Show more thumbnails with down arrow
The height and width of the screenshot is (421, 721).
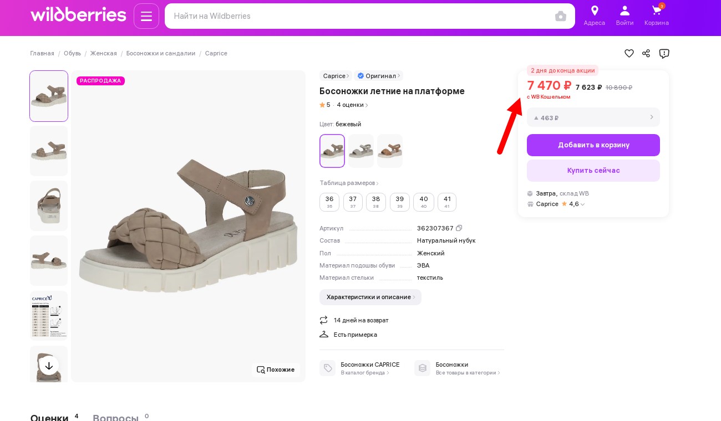pos(49,366)
